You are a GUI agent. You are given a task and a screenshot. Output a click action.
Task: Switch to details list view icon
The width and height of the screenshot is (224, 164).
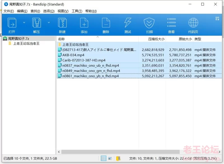pyautogui.click(x=103, y=158)
